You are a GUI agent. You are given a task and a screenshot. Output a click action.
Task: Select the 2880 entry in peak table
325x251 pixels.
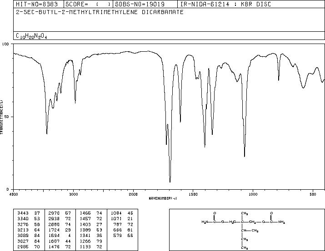(54, 224)
